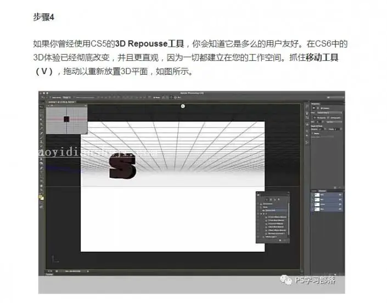Screen dimensions: 387x303
Task: Open the Auto-Select Group dropdown
Action: pyautogui.click(x=66, y=98)
